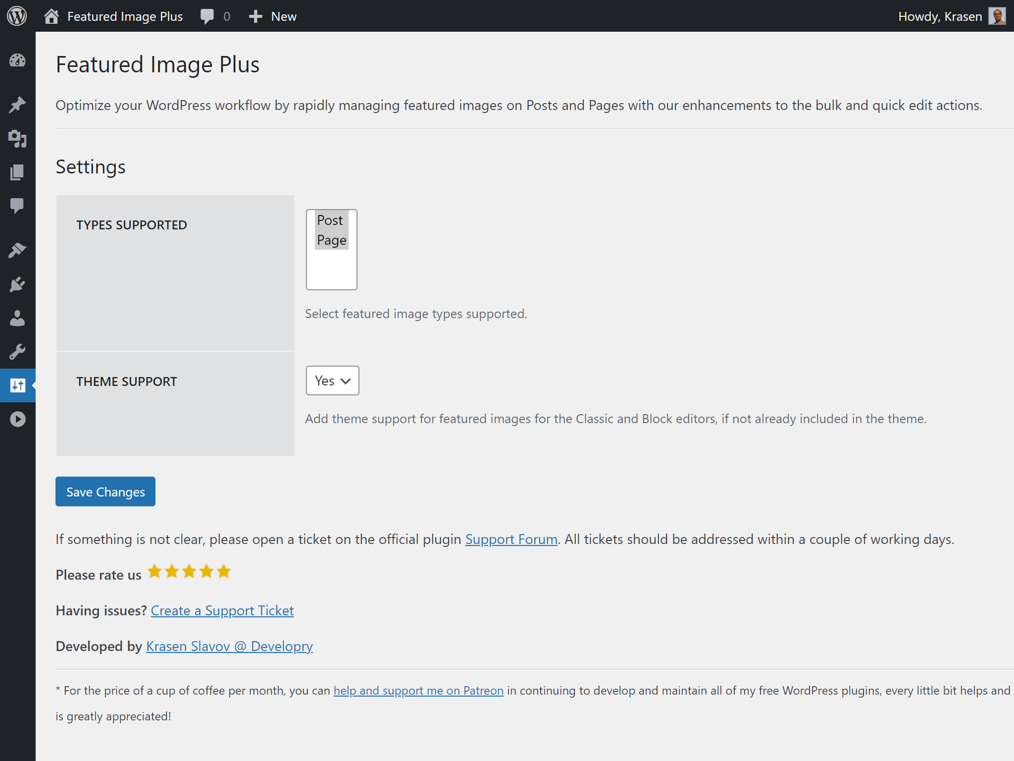This screenshot has width=1014, height=761.
Task: Expand the Theme Support Yes dropdown
Action: [332, 380]
